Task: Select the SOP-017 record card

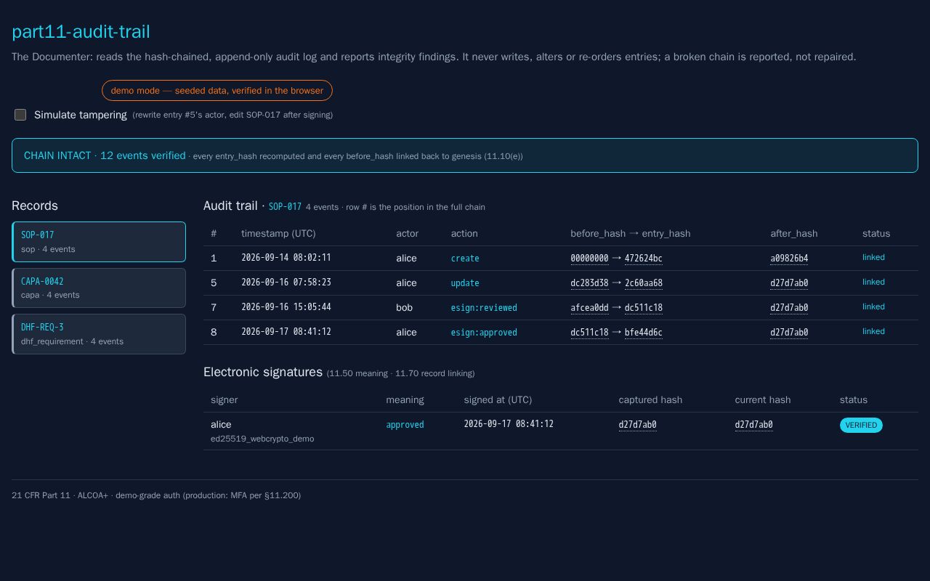Action: (x=99, y=242)
